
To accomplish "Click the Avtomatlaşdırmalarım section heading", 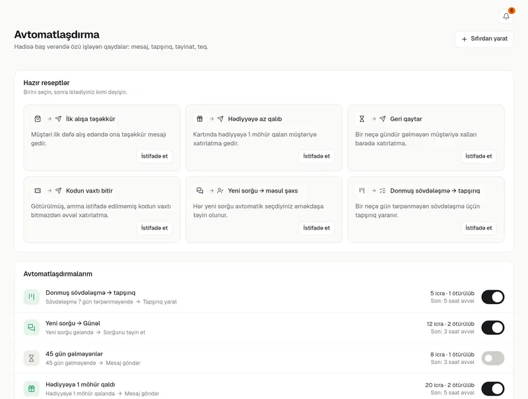I will point(58,274).
